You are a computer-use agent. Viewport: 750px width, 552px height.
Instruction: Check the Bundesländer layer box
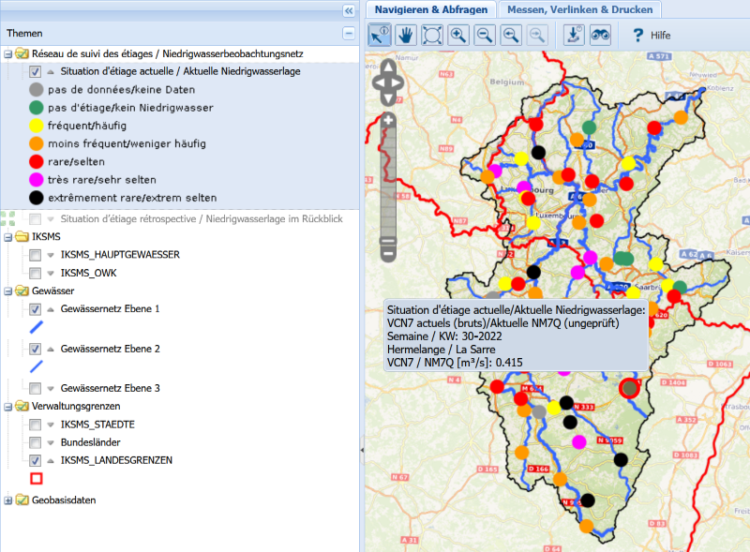pyautogui.click(x=35, y=442)
